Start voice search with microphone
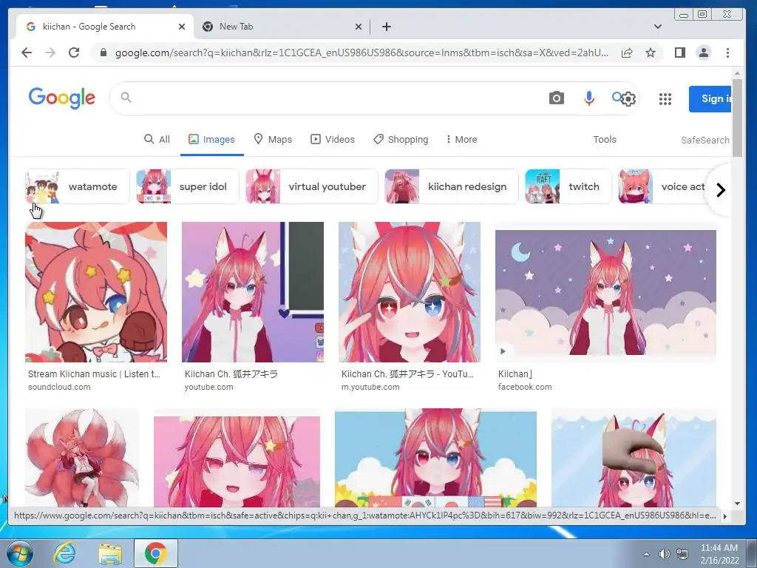The image size is (757, 568). click(x=588, y=98)
